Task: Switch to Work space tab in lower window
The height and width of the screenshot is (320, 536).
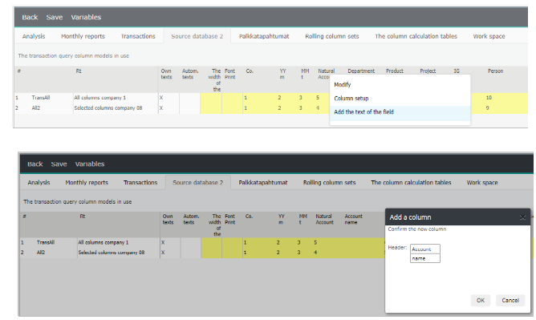Action: 482,183
